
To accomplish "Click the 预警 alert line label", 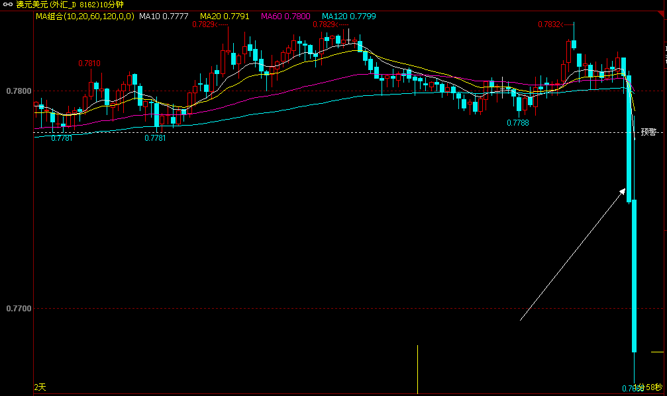I will click(648, 132).
